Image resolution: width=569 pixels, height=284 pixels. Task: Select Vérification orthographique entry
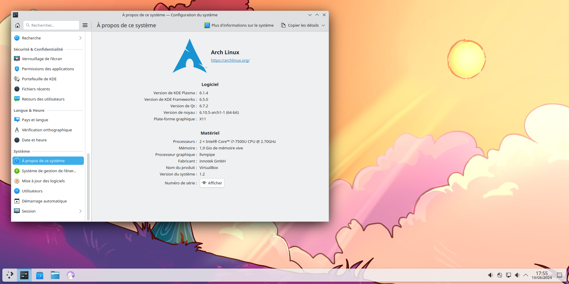pos(48,130)
